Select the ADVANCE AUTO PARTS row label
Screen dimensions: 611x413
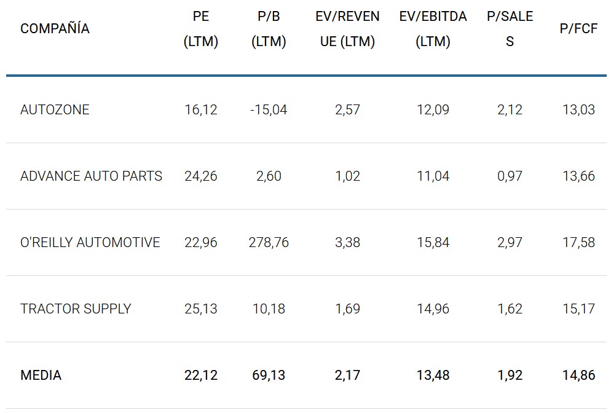click(x=91, y=176)
